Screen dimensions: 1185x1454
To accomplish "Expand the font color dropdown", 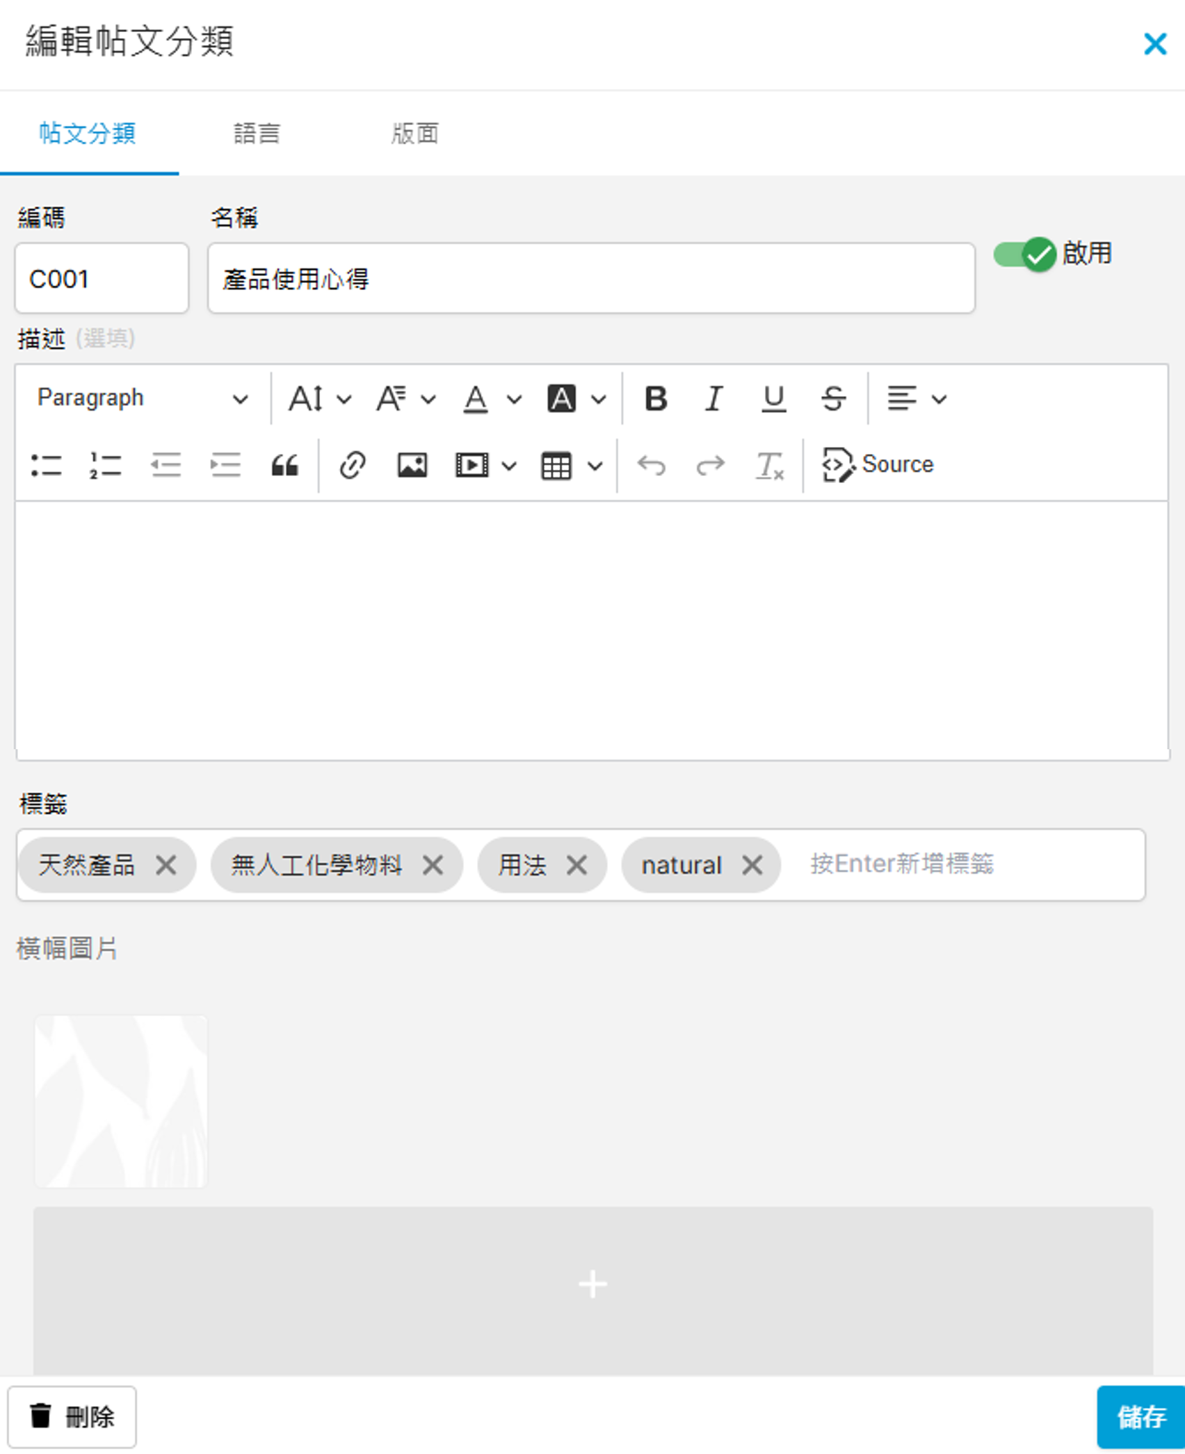I will 514,399.
